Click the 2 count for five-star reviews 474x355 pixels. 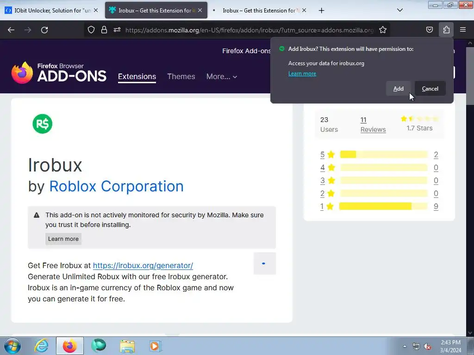pos(436,154)
